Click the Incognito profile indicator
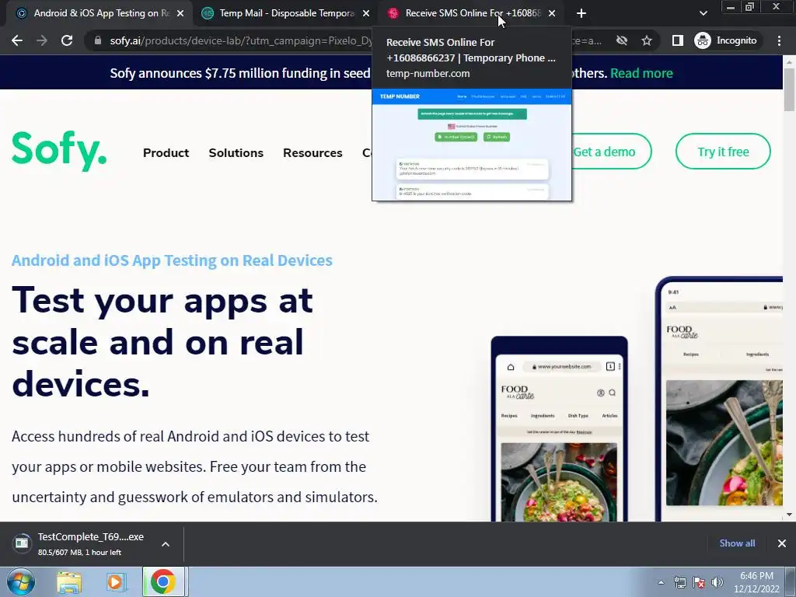Image resolution: width=796 pixels, height=597 pixels. (x=725, y=40)
